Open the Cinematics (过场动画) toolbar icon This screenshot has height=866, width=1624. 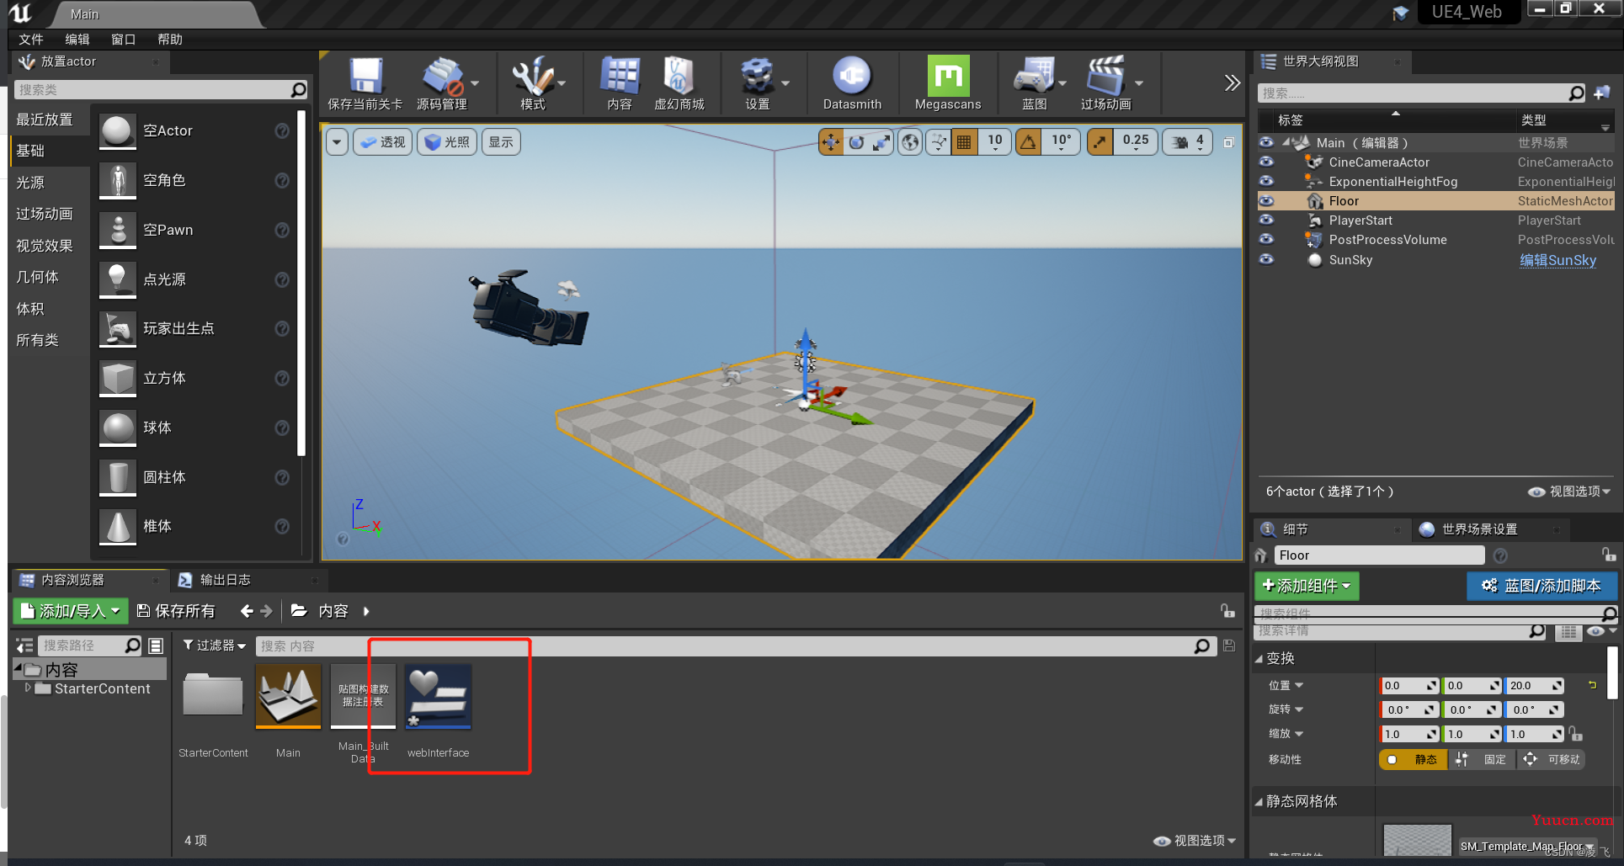[1105, 82]
